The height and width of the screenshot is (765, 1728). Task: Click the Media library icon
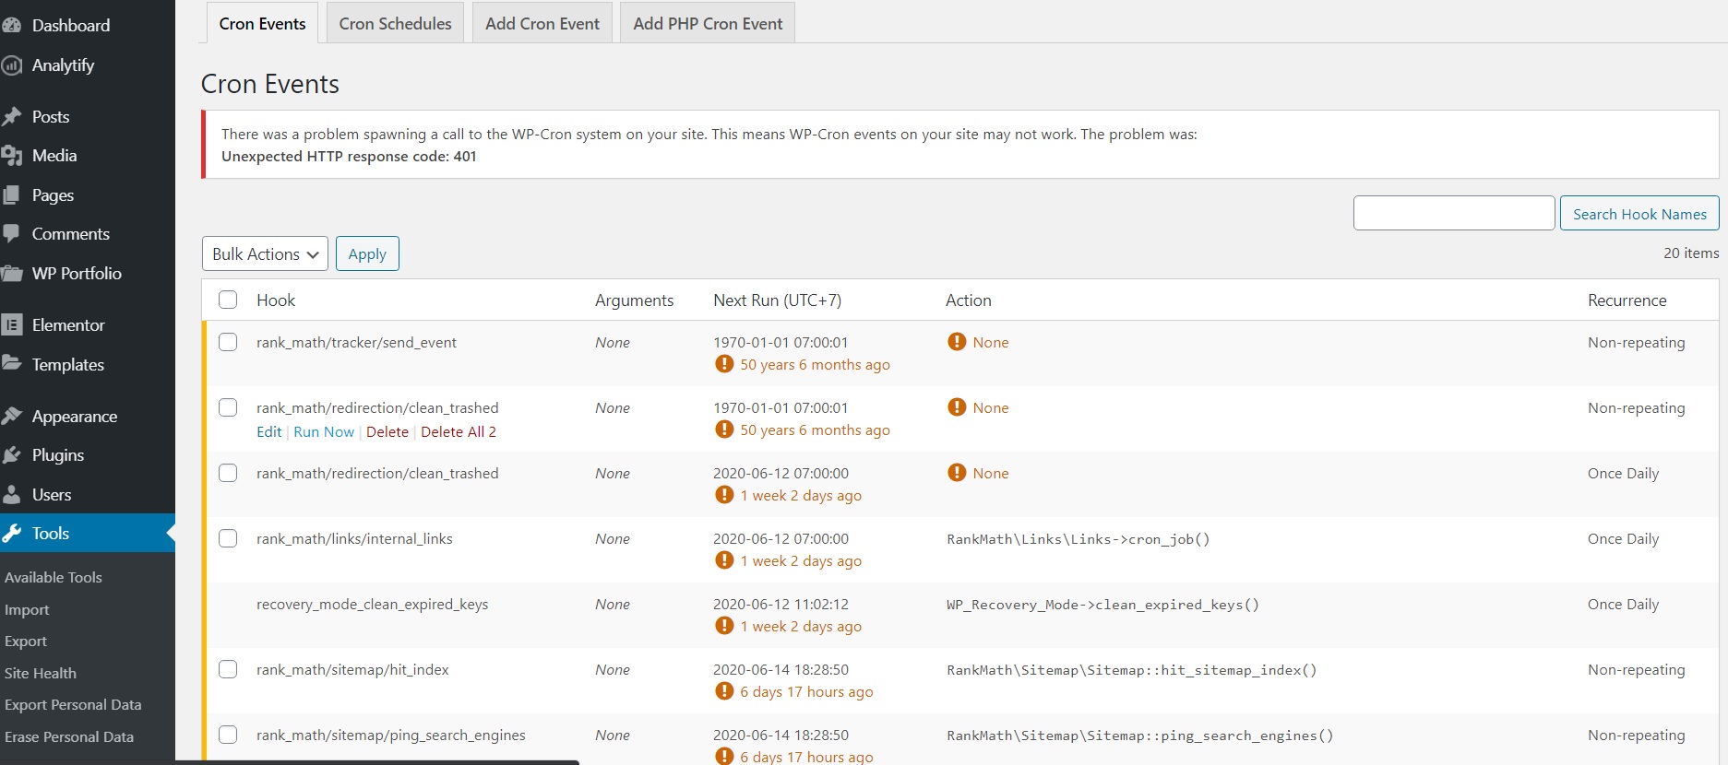click(x=11, y=156)
